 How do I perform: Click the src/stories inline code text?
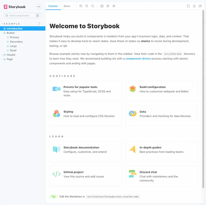pyautogui.click(x=173, y=54)
